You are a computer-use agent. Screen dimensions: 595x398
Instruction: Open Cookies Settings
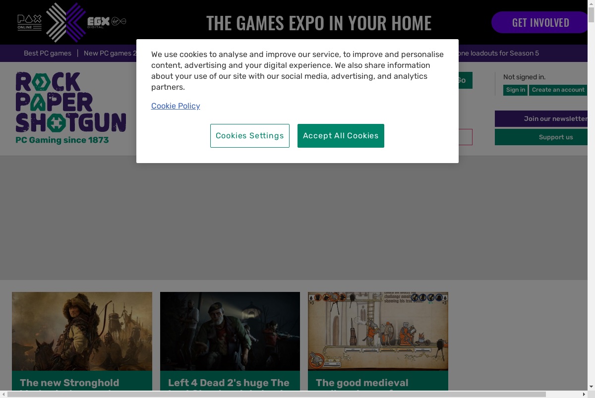point(250,136)
